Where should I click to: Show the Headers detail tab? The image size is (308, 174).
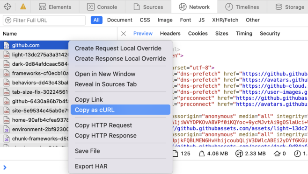(x=170, y=34)
